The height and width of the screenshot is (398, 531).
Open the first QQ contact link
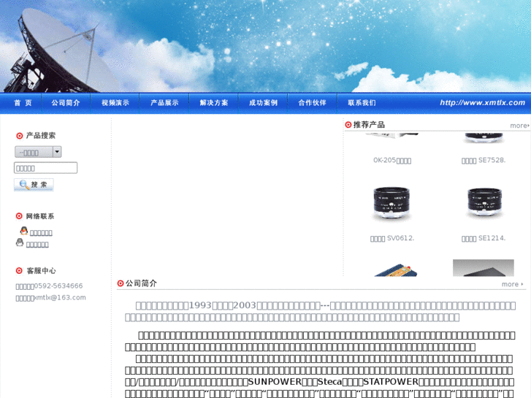tap(41, 233)
